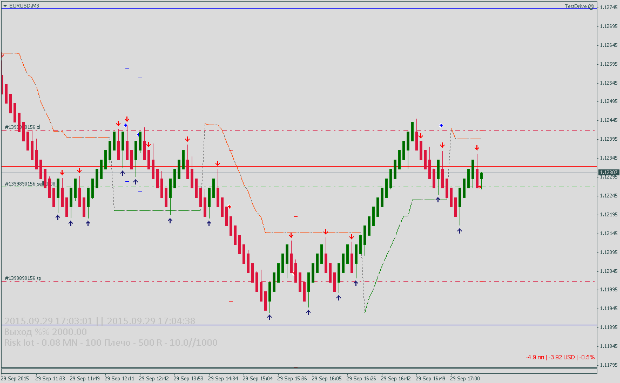Click the 1.11795 price scale label
Screen dimensions: 620x383
click(x=609, y=365)
